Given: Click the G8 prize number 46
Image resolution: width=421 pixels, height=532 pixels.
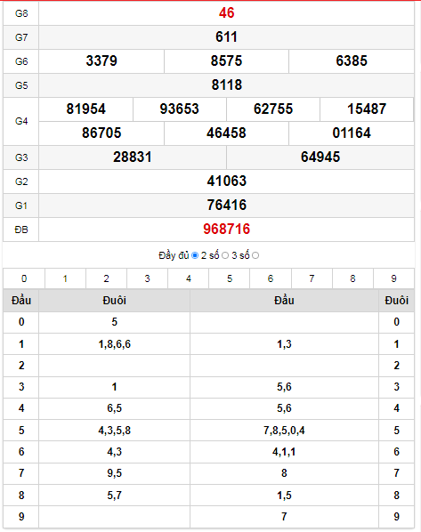Looking at the screenshot, I should tap(226, 12).
